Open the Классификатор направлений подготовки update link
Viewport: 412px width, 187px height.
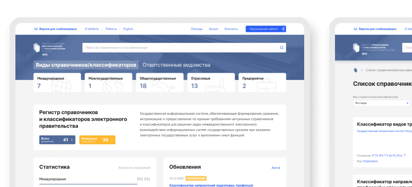211,186
